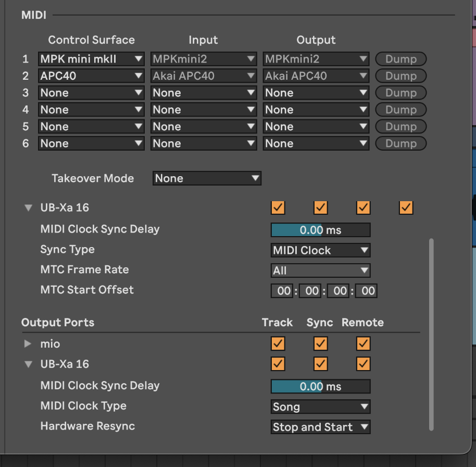Screen dimensions: 476x467
Task: Click output MIDI Clock Sync Delay slider
Action: 321,387
